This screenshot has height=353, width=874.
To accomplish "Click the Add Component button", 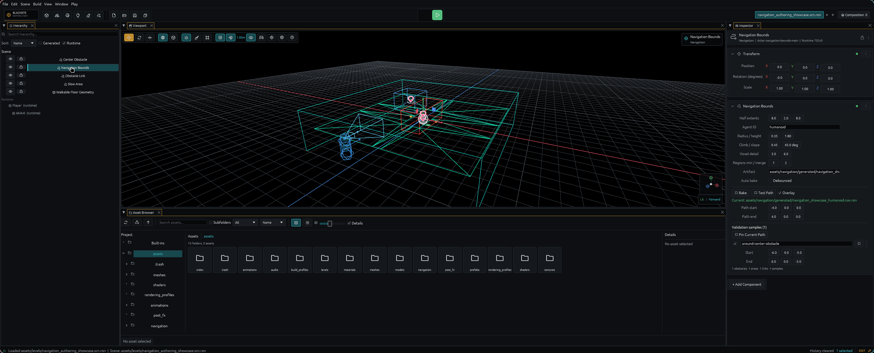I will pos(746,284).
